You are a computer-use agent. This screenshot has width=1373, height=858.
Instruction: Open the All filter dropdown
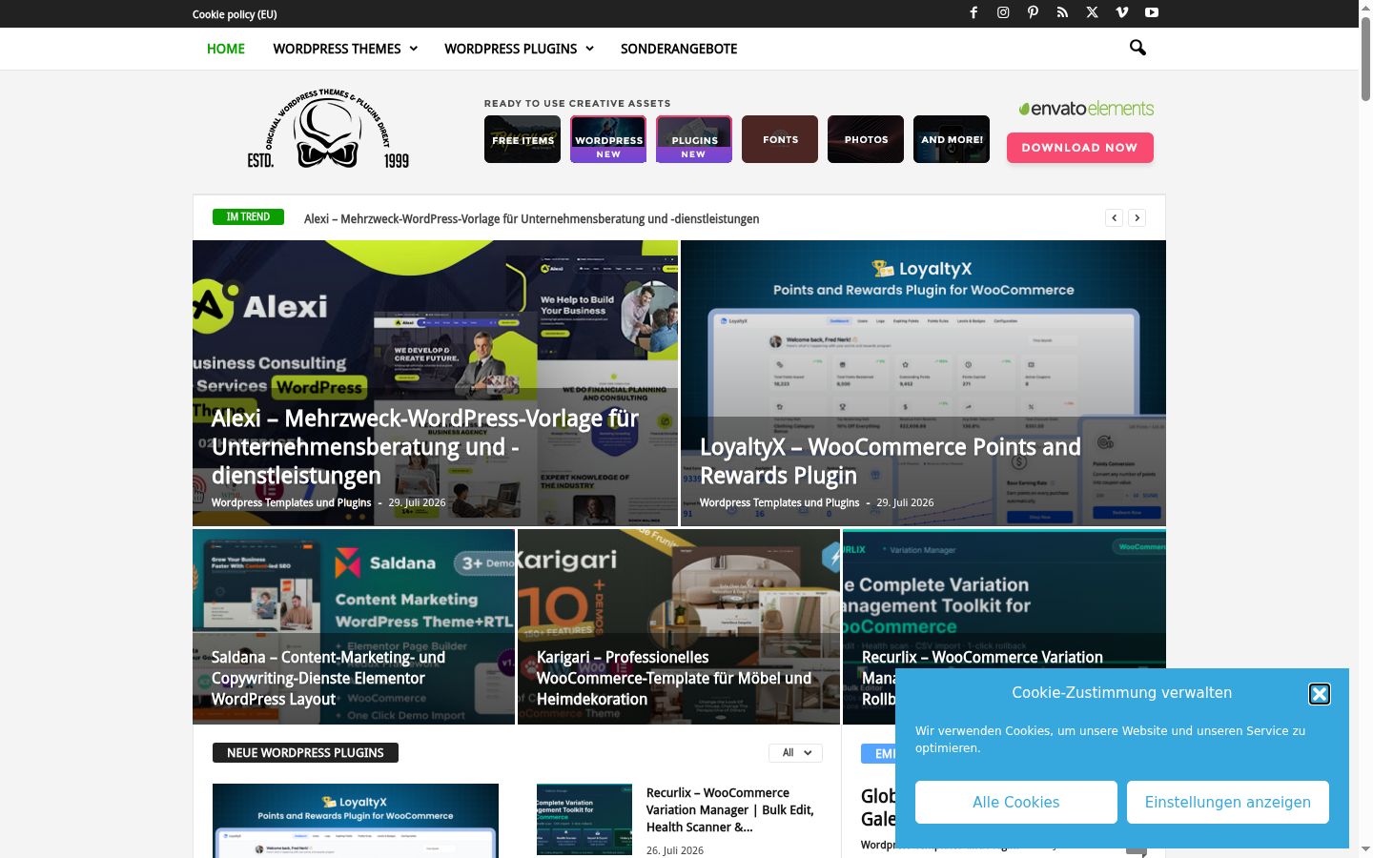[x=795, y=753]
